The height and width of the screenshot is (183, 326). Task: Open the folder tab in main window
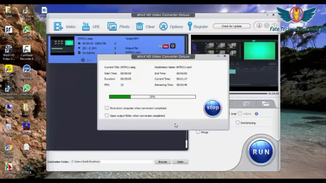tap(266, 104)
